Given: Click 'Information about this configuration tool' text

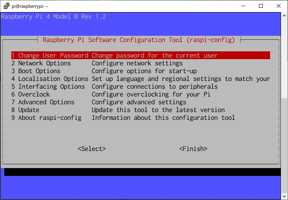Looking at the screenshot, I should point(163,118).
